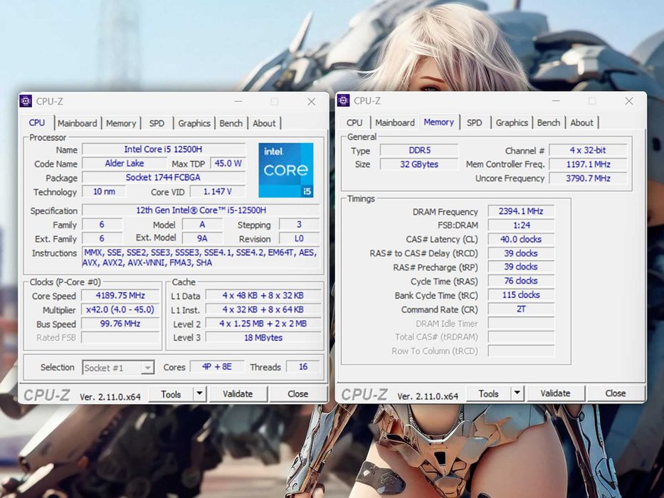Viewport: 664px width, 498px height.
Task: Select Graphics tab in left CPU-Z window
Action: pyautogui.click(x=194, y=123)
